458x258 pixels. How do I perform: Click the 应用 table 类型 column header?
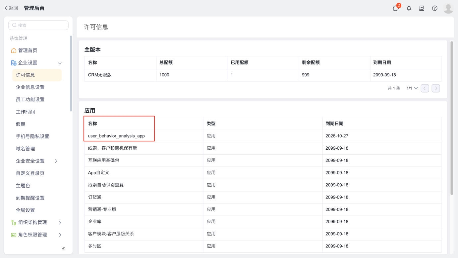coord(263,124)
